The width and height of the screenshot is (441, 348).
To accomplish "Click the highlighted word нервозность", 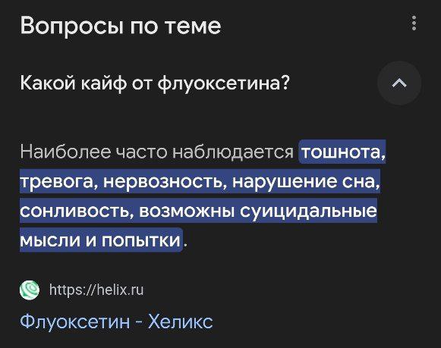I will pyautogui.click(x=165, y=182).
